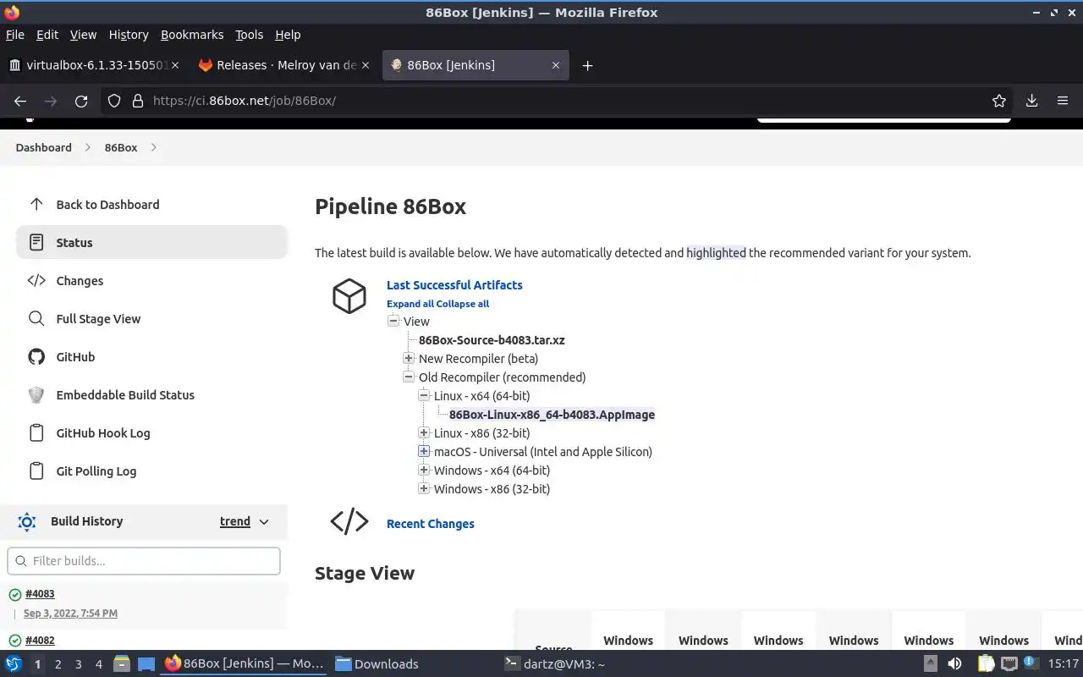Open the network tray icon
The image size is (1083, 677).
tap(1010, 663)
